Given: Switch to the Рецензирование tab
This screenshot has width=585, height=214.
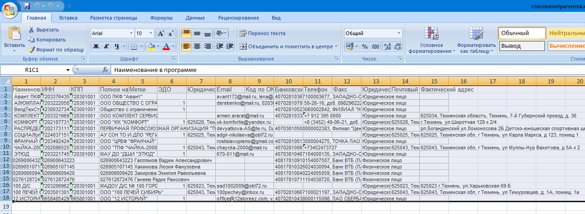Looking at the screenshot, I should pos(238,18).
